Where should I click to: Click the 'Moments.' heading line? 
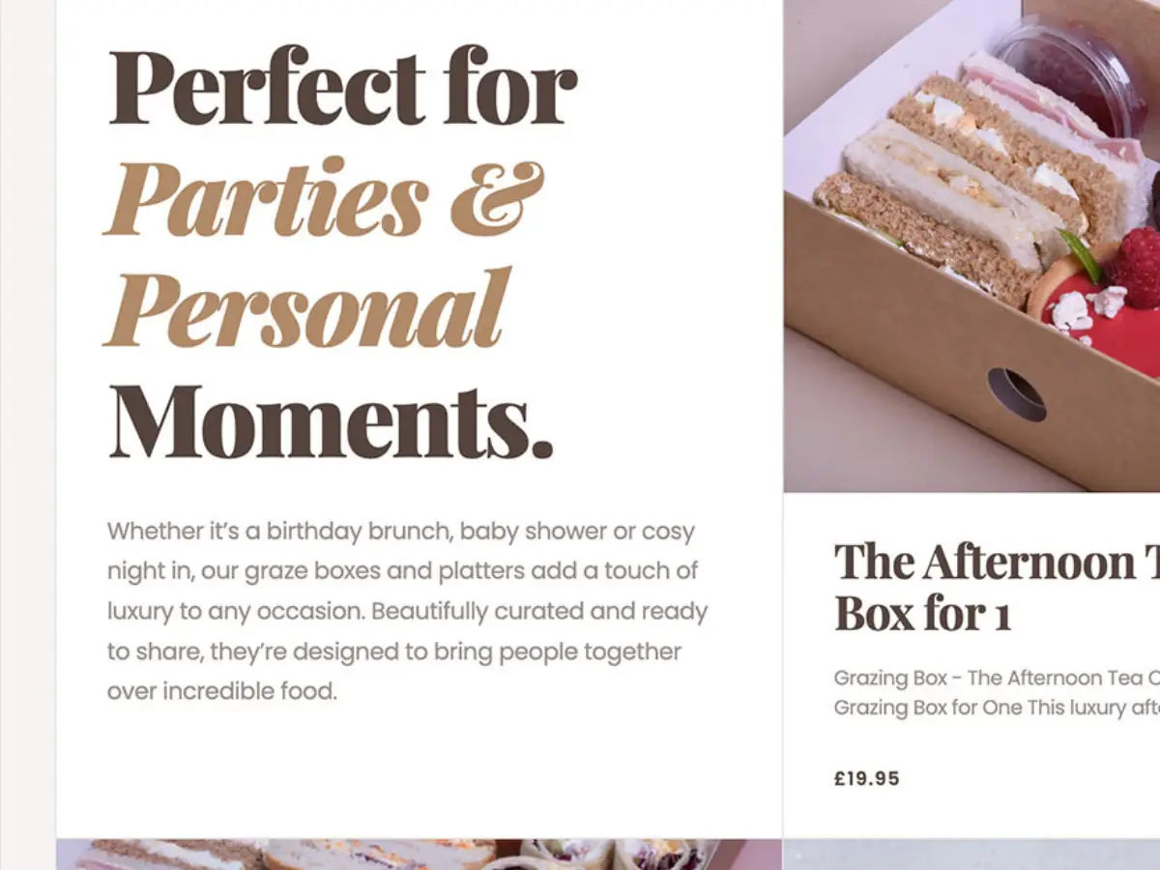(x=331, y=421)
